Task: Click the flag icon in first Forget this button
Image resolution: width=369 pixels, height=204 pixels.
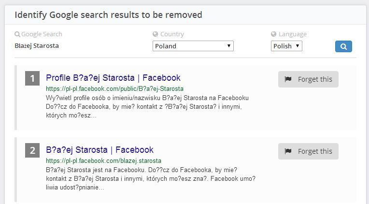Action: pos(288,79)
